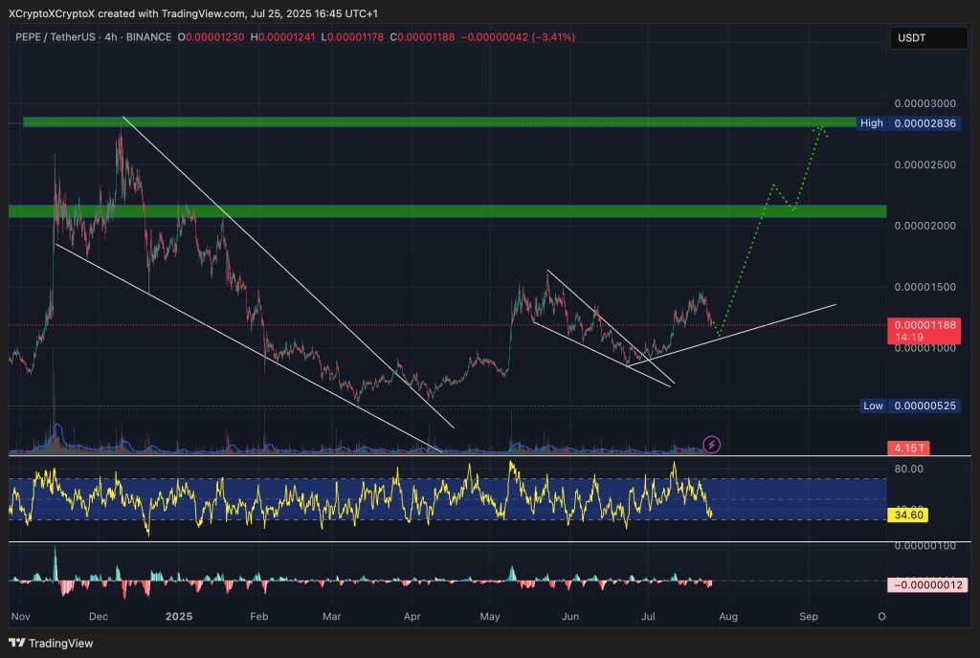Screen dimensions: 980x658
Task: Click the pink MACD value label -0.00000012
Action: tap(926, 584)
